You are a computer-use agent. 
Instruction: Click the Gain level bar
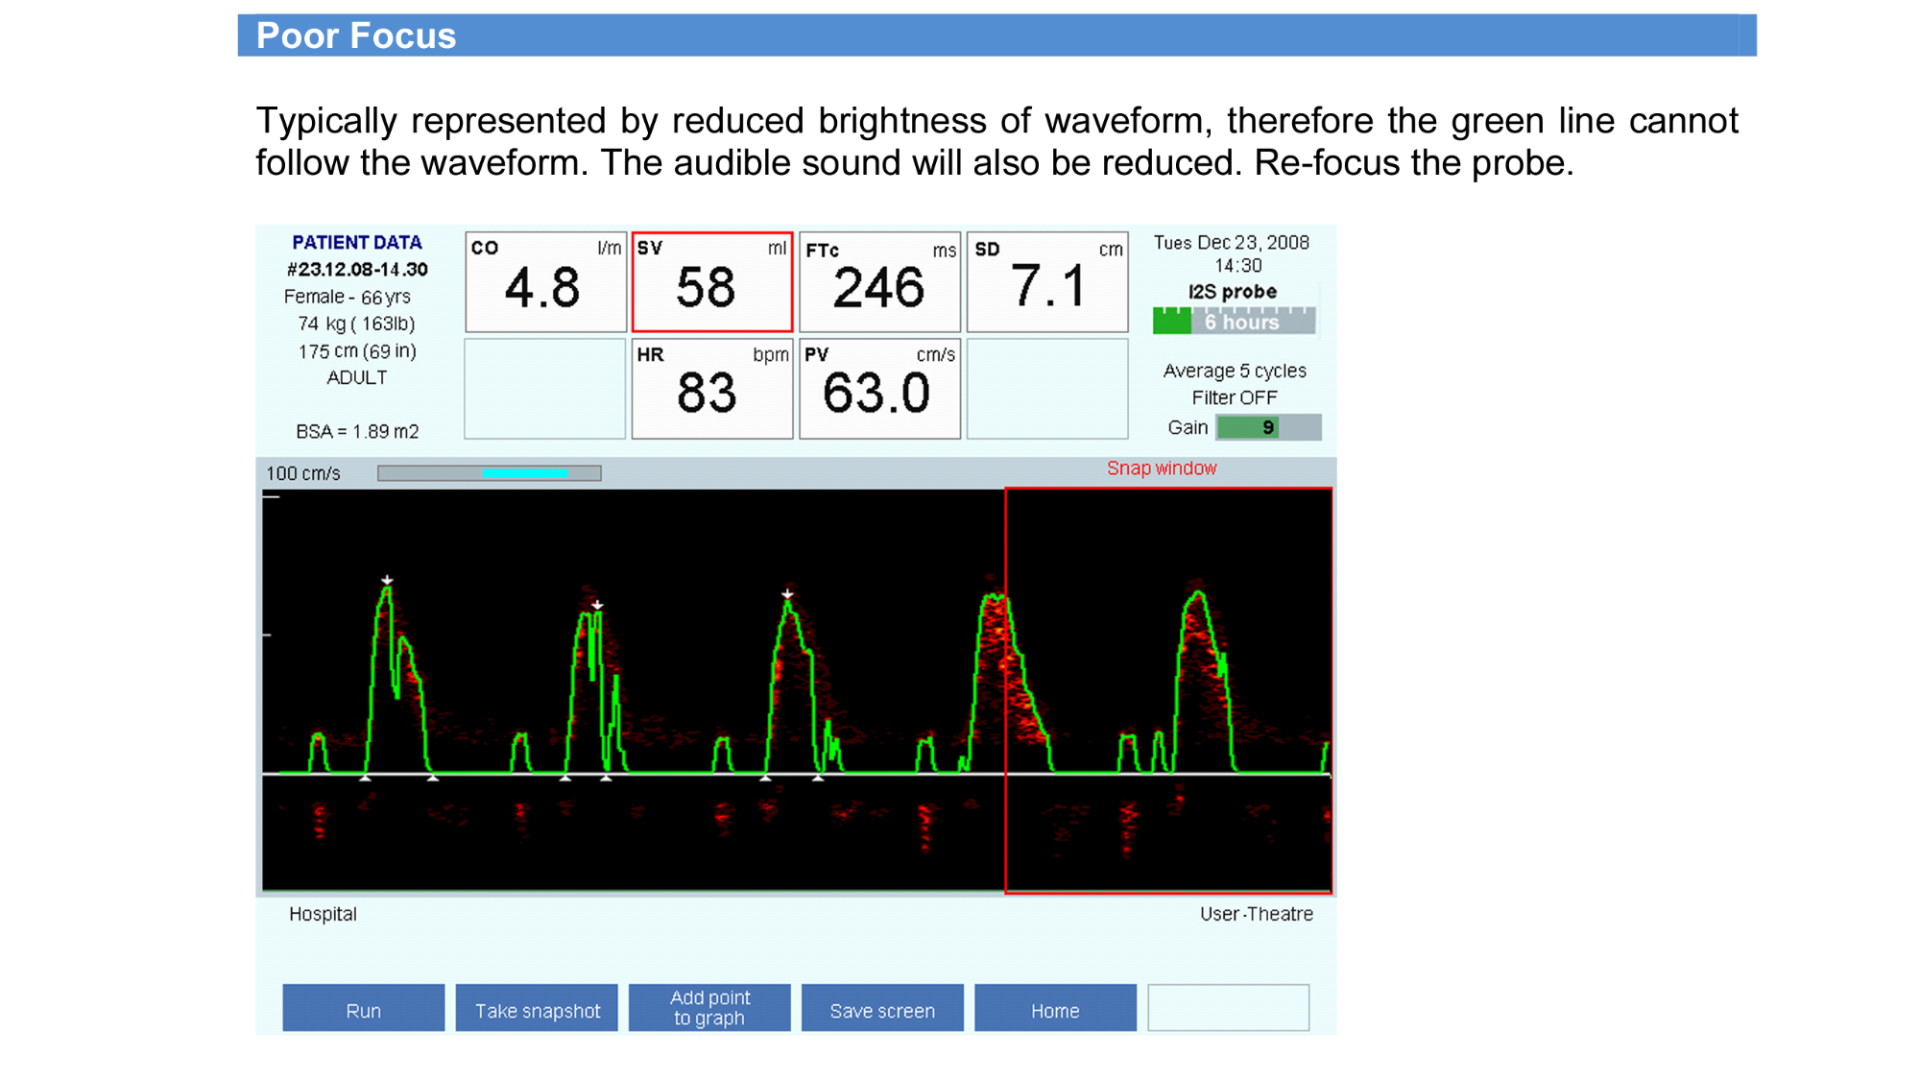click(x=1268, y=427)
